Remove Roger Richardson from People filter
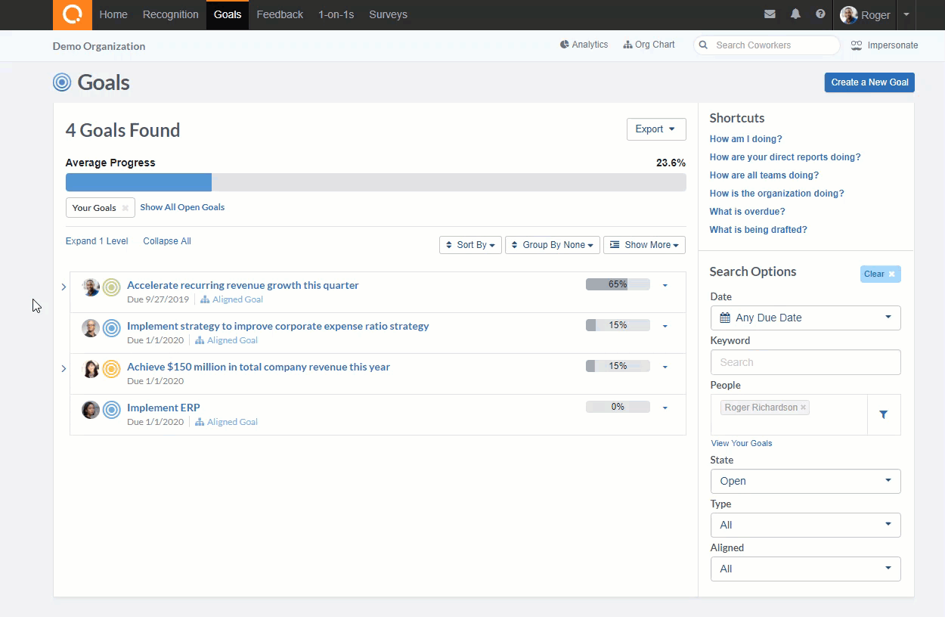 point(803,408)
